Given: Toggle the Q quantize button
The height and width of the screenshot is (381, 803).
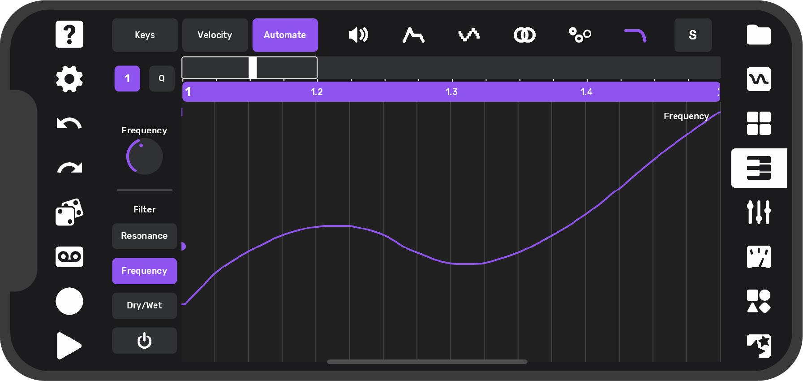Looking at the screenshot, I should point(162,78).
